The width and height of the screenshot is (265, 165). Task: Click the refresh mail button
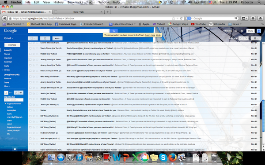[x=45, y=38]
